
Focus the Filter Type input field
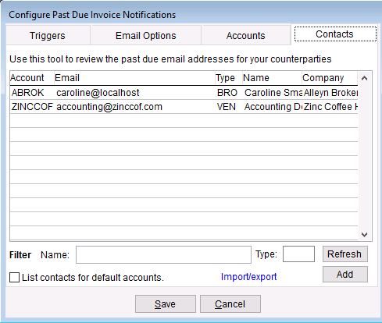[298, 254]
